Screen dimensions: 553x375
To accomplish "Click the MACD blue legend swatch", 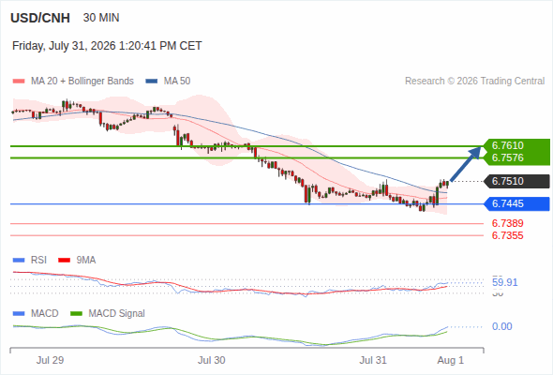I will point(19,314).
